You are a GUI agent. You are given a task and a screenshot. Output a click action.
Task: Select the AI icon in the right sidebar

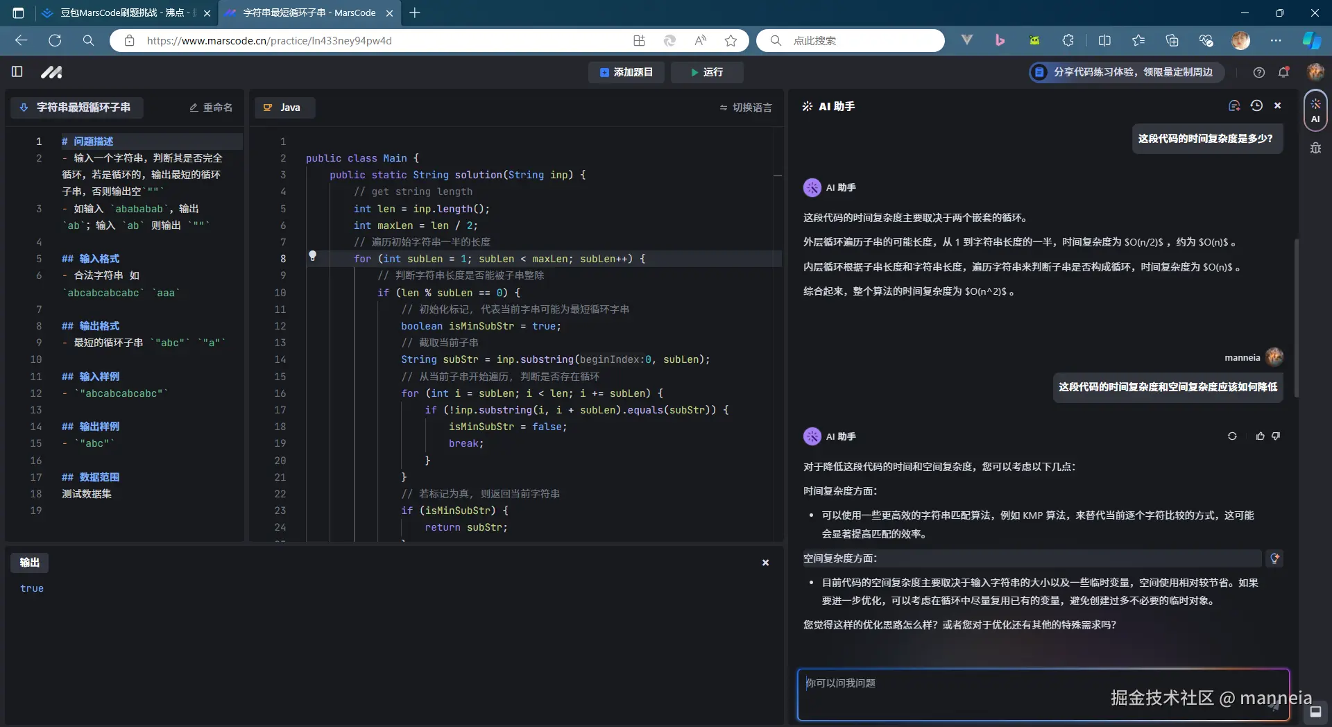[x=1315, y=111]
